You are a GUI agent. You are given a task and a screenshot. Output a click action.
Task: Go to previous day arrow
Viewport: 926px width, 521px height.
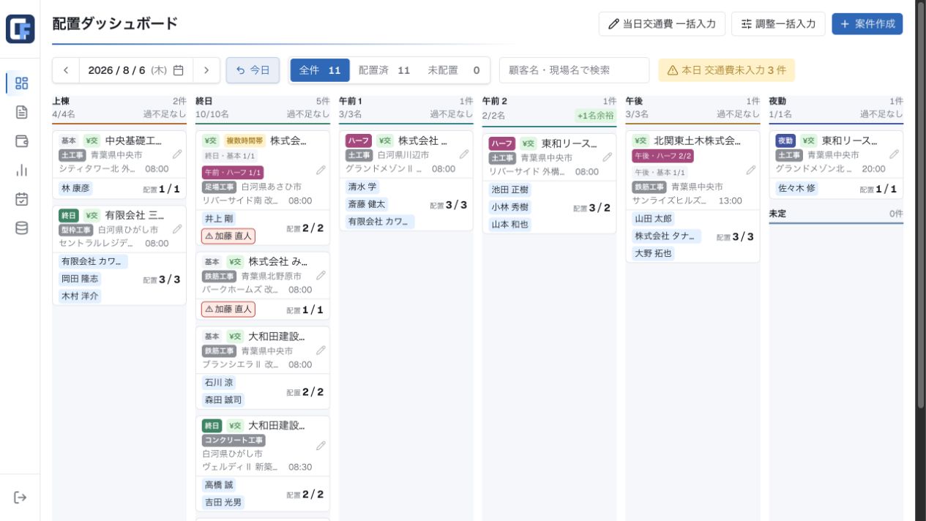point(66,70)
